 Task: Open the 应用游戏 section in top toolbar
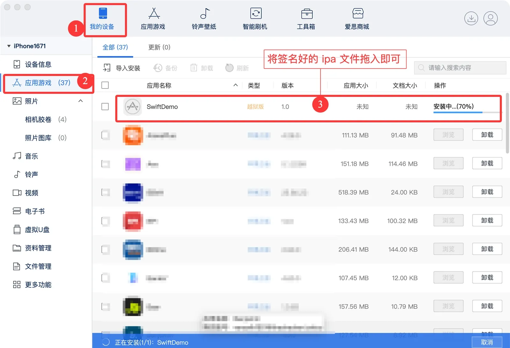[x=153, y=19]
